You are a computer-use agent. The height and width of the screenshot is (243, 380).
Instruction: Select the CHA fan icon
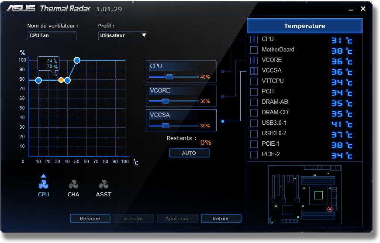click(73, 185)
